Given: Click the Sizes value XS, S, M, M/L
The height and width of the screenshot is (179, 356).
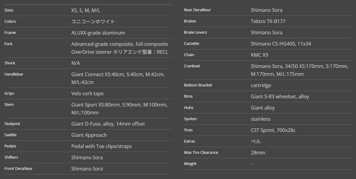Looking at the screenshot, I should pos(86,10).
